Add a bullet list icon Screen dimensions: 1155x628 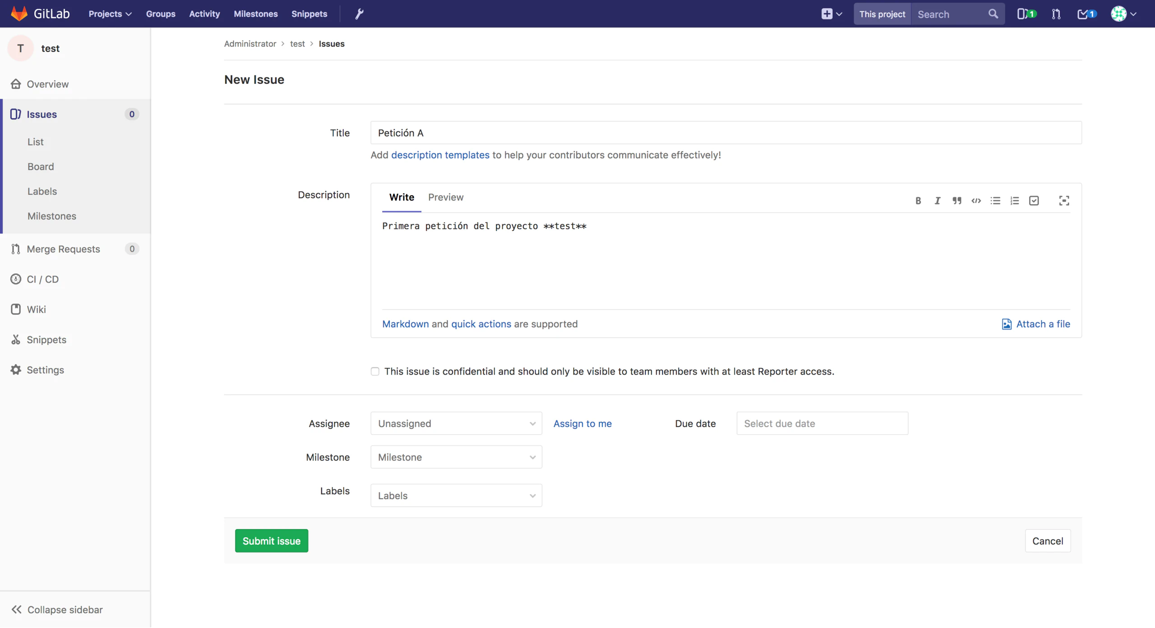pos(995,201)
